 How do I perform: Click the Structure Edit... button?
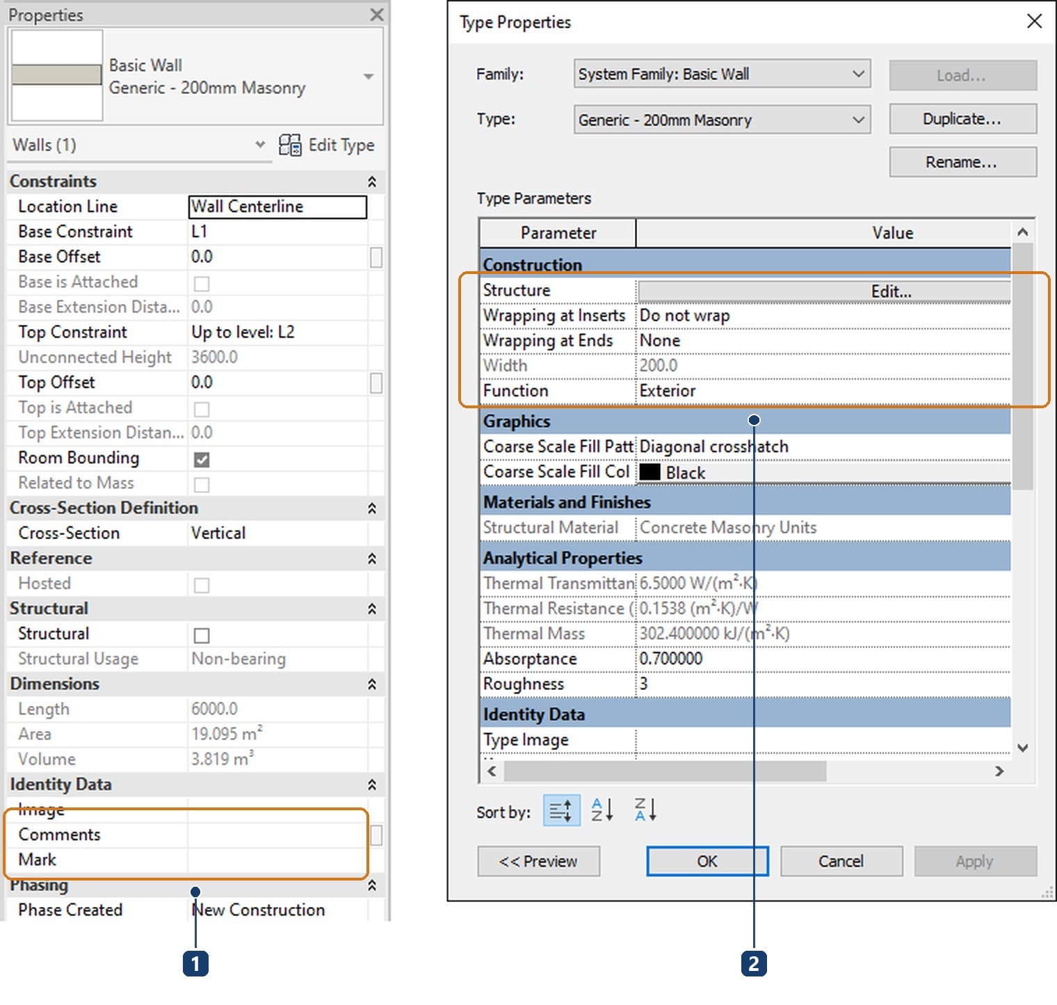point(824,291)
